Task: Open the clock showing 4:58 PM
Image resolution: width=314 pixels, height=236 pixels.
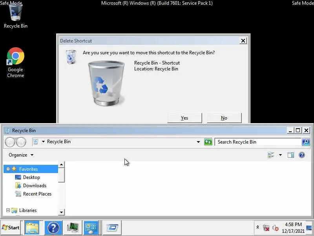Action: [293, 228]
